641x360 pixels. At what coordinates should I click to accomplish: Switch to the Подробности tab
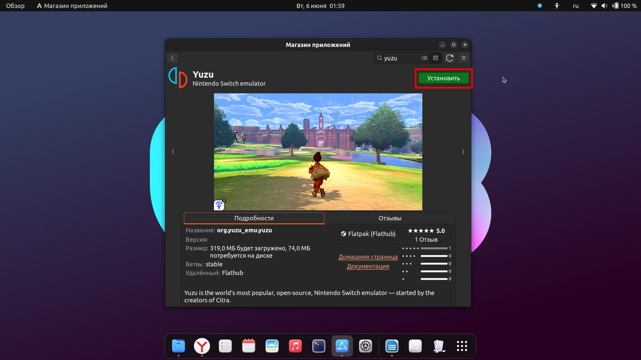pyautogui.click(x=254, y=218)
